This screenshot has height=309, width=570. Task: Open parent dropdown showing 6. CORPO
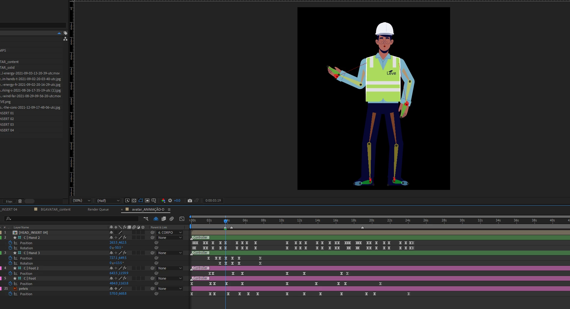point(170,232)
